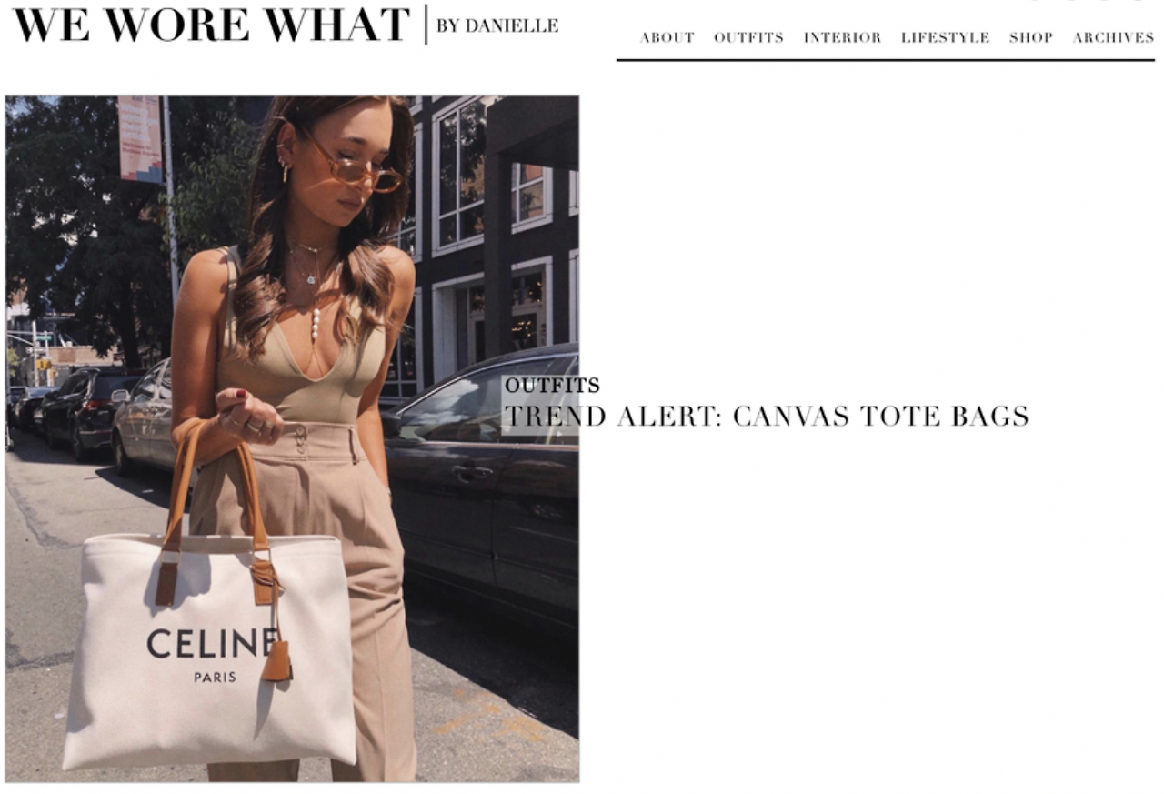The image size is (1164, 794).
Task: Click the BY DANIELLE tagline text
Action: click(497, 26)
